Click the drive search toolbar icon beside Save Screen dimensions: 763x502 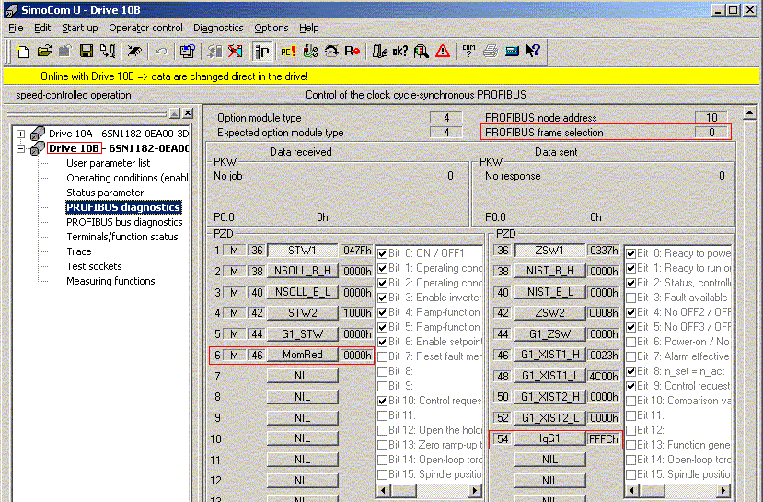click(108, 52)
